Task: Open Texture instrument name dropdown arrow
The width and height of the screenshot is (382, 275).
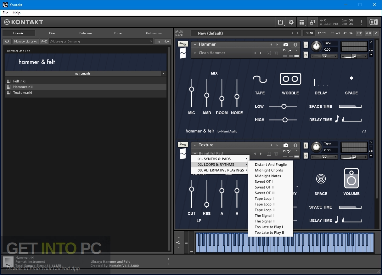Action: tap(195, 145)
